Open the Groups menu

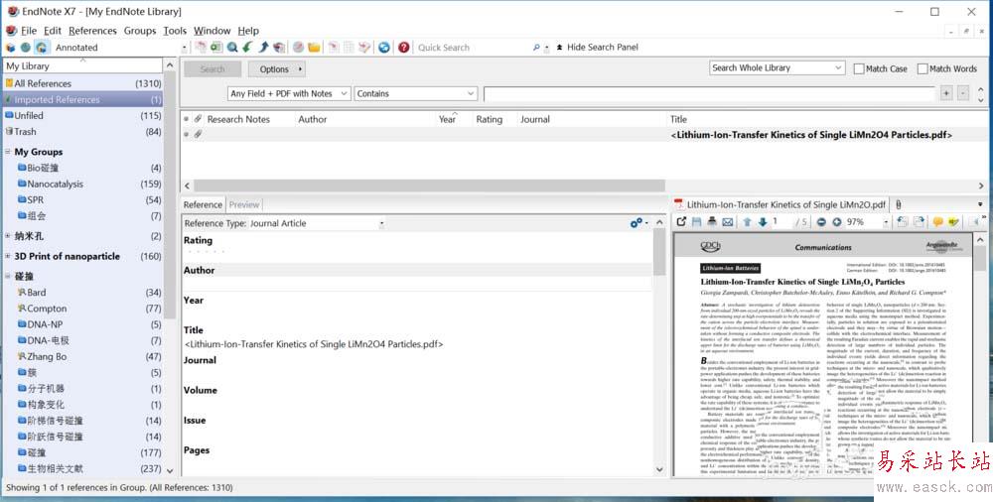click(x=140, y=31)
